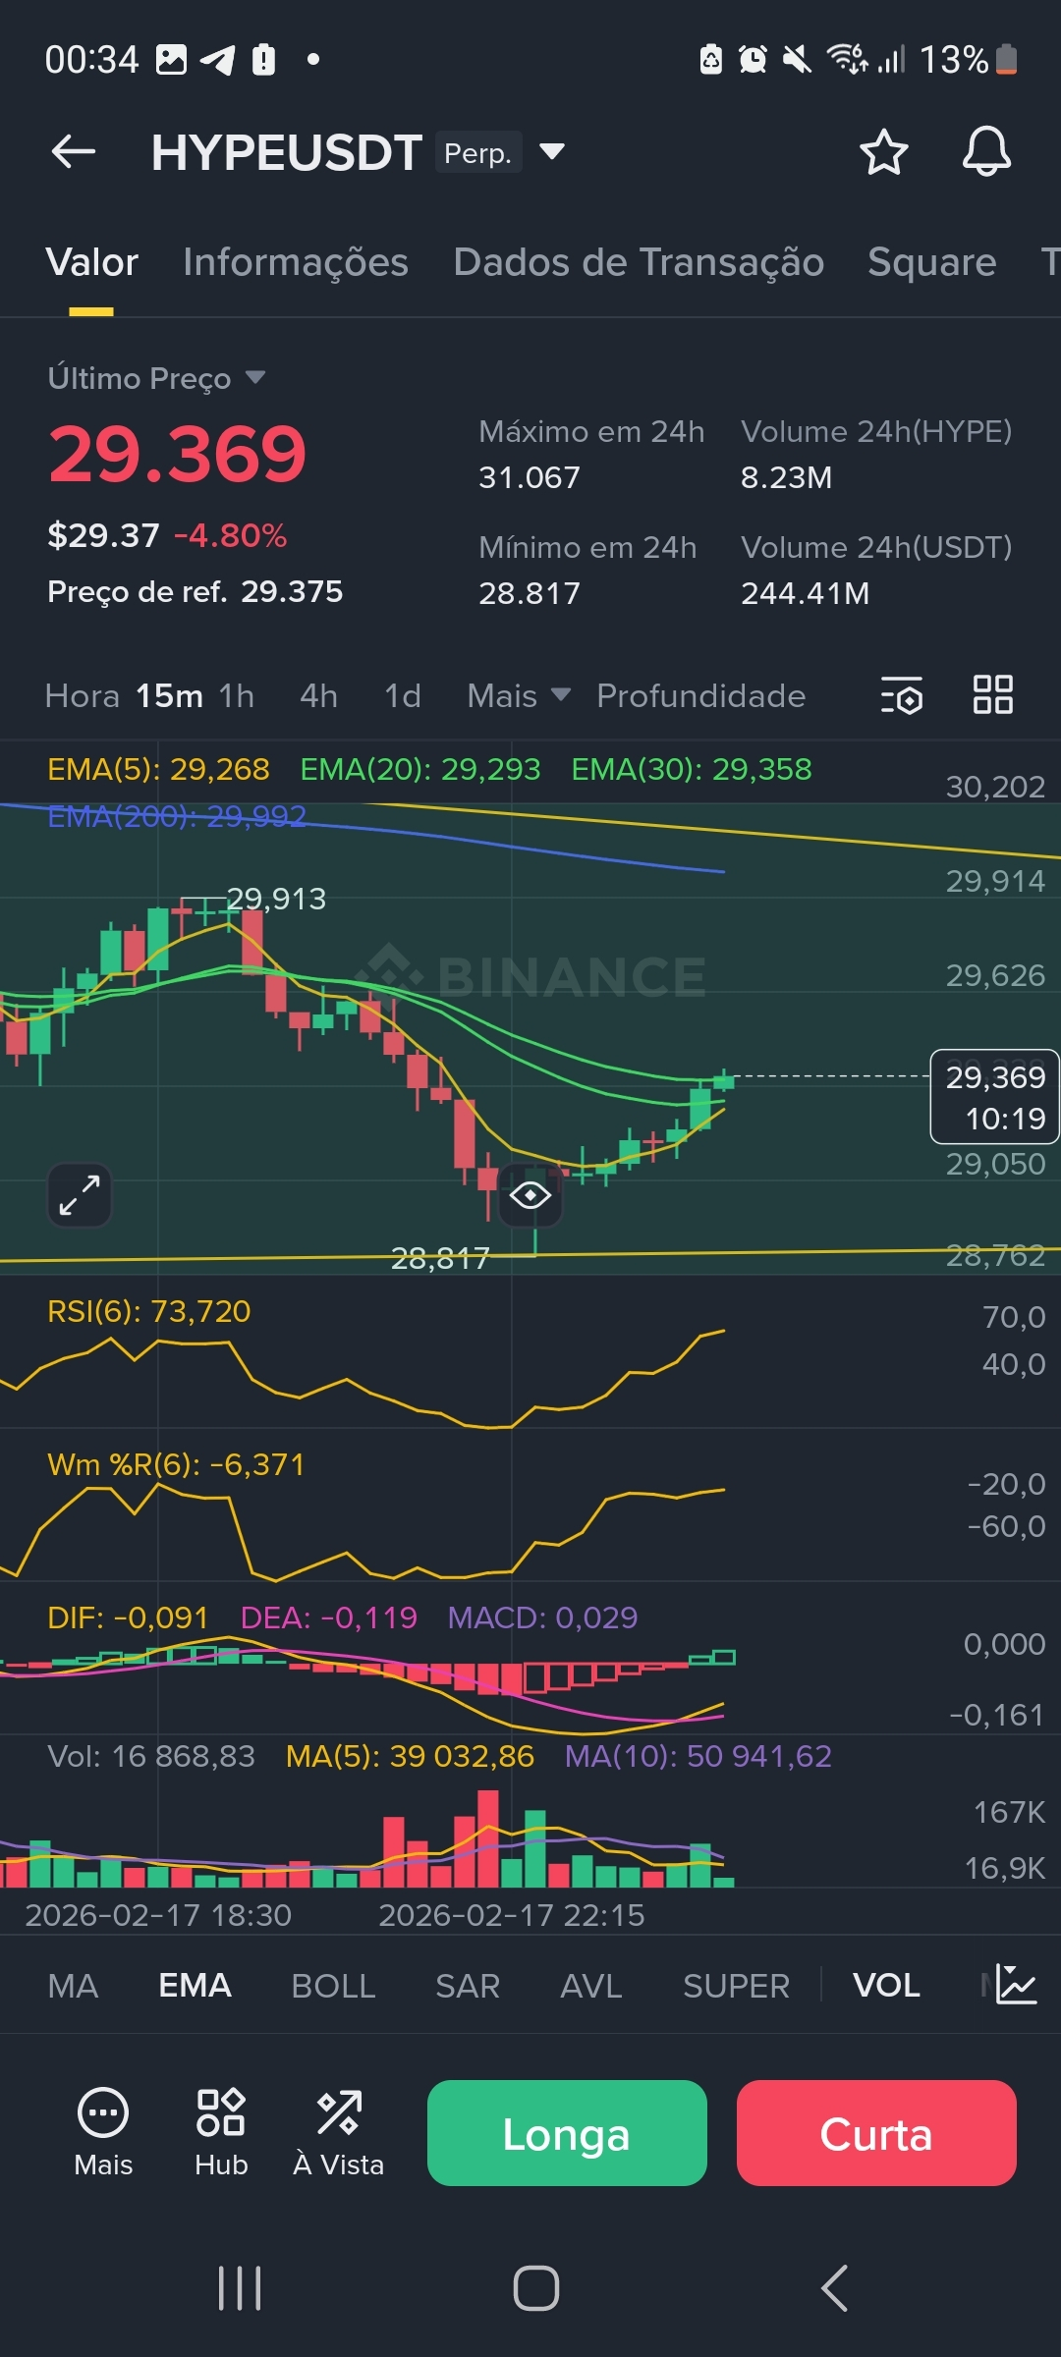
Task: Tap the Perp. contract type badge
Action: [478, 153]
